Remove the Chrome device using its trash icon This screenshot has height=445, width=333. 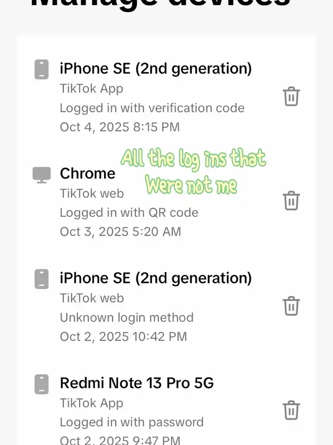click(291, 201)
